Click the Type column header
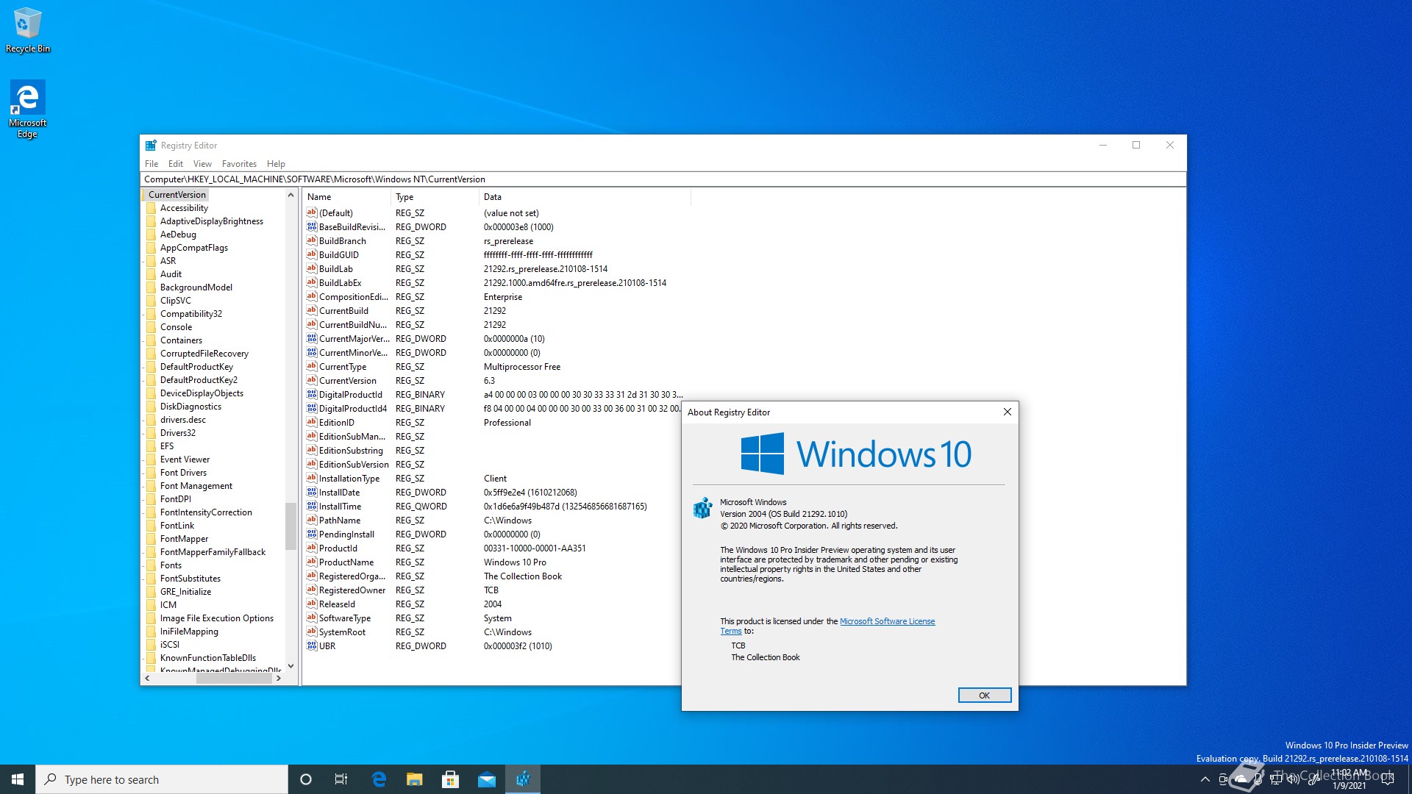Image resolution: width=1412 pixels, height=794 pixels. (435, 197)
